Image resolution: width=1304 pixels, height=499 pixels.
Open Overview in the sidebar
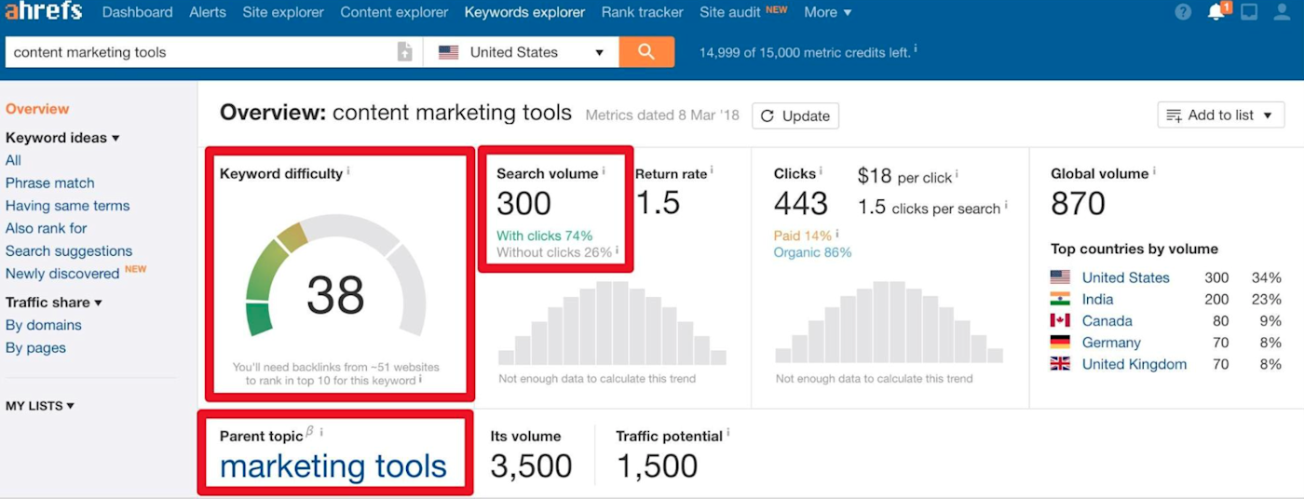click(x=37, y=109)
